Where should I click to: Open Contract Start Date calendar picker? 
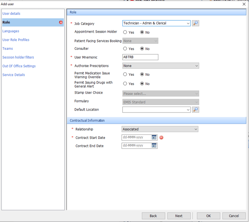154,137
